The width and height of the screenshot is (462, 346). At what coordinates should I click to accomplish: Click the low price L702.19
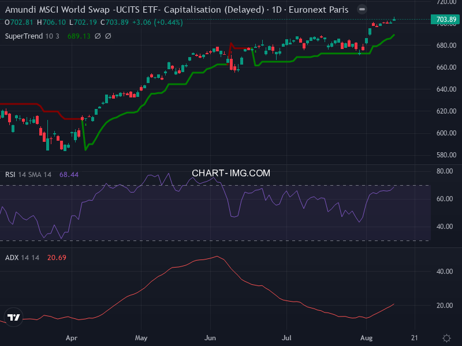83,22
